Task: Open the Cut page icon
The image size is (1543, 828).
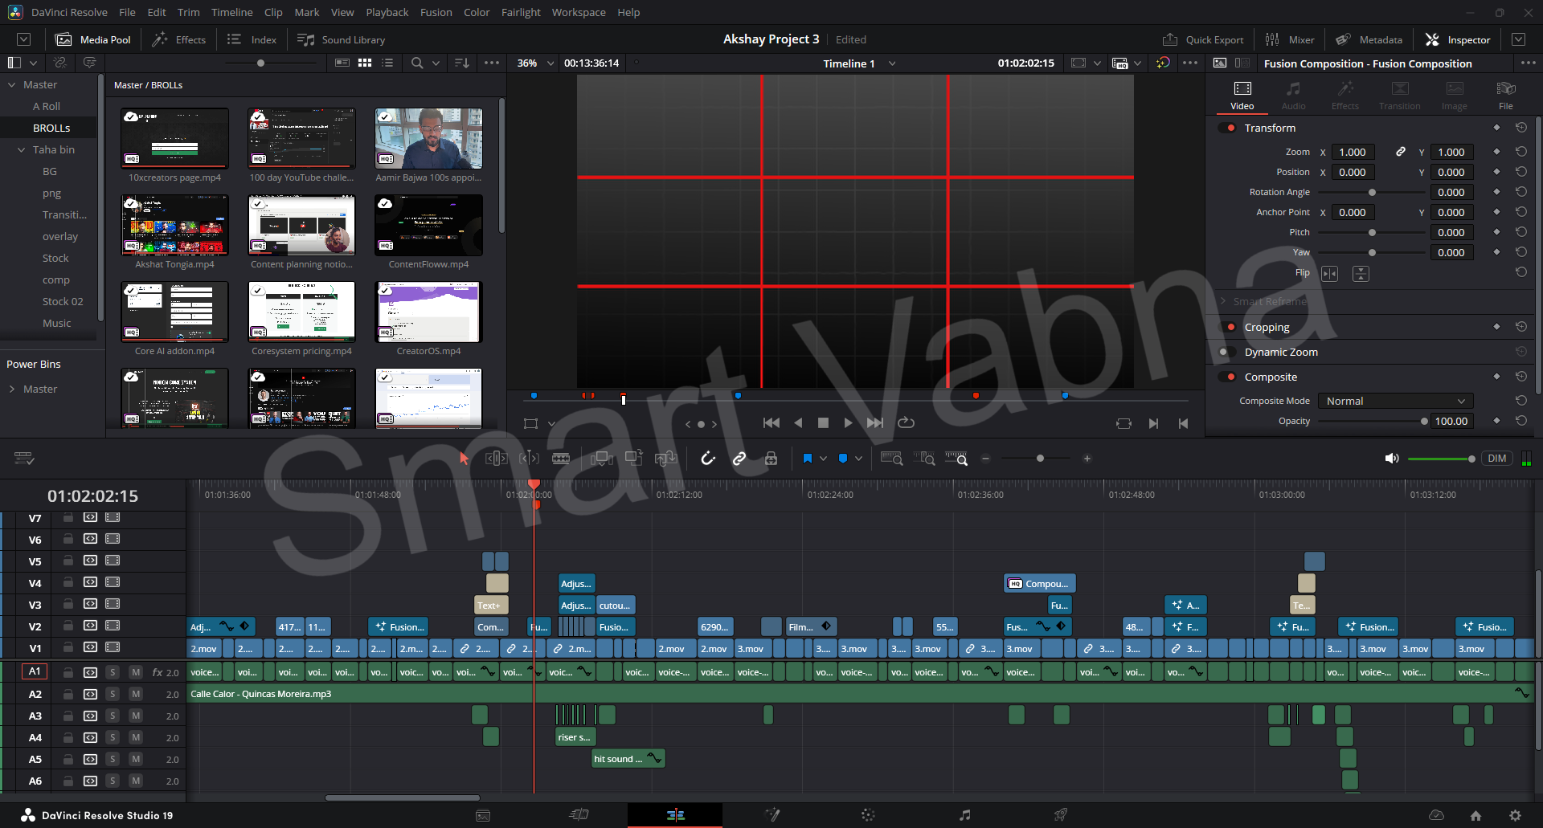Action: click(579, 815)
